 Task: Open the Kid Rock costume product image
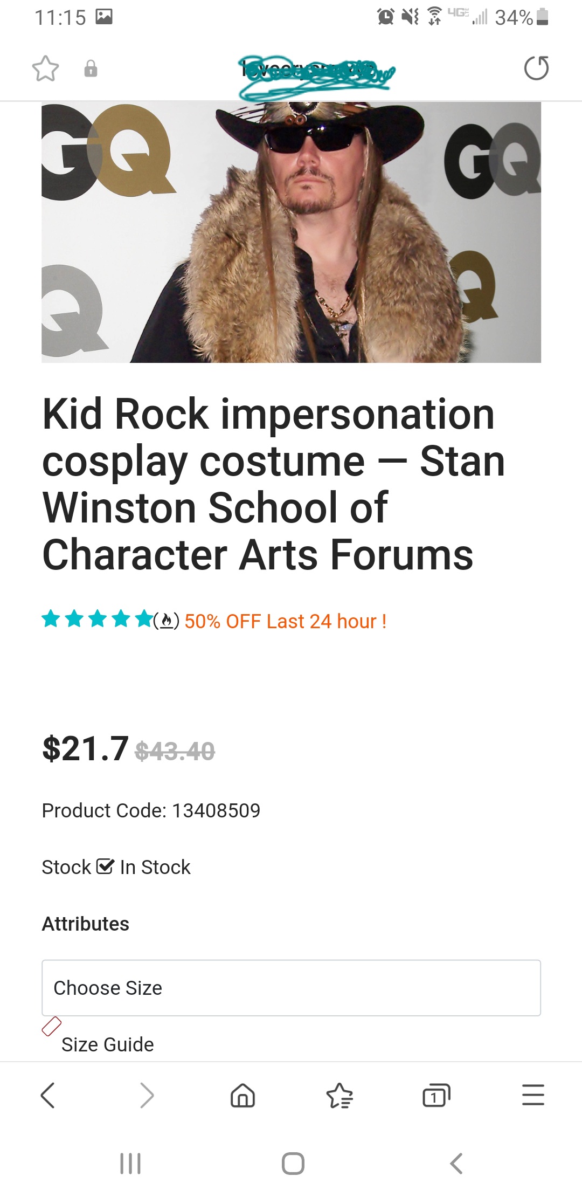291,232
